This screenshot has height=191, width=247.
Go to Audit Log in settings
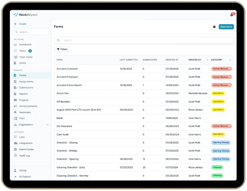coord(24,155)
